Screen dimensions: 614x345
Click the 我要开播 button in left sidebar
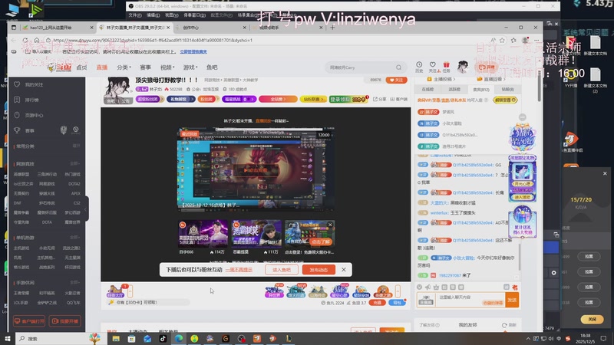[64, 320]
